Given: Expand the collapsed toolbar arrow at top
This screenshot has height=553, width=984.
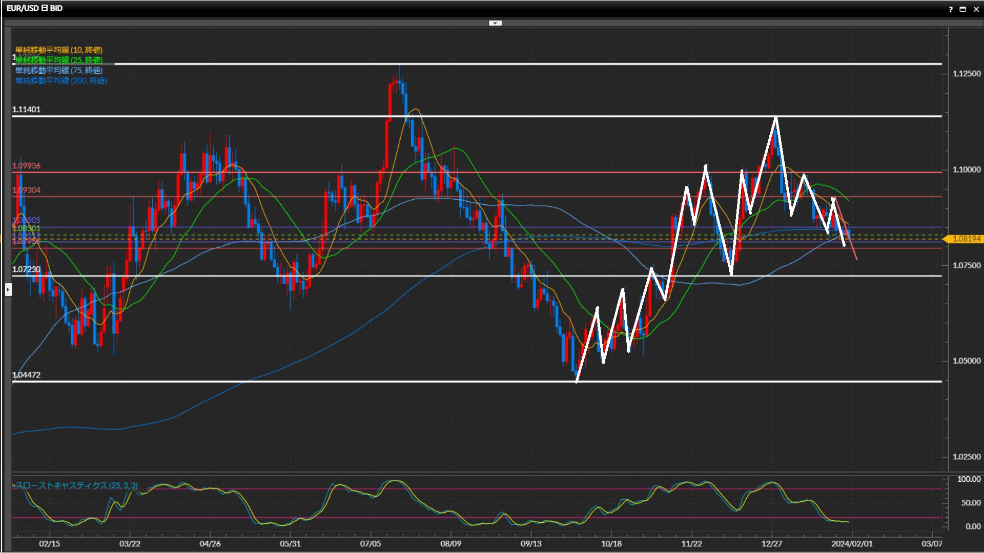Looking at the screenshot, I should (495, 23).
